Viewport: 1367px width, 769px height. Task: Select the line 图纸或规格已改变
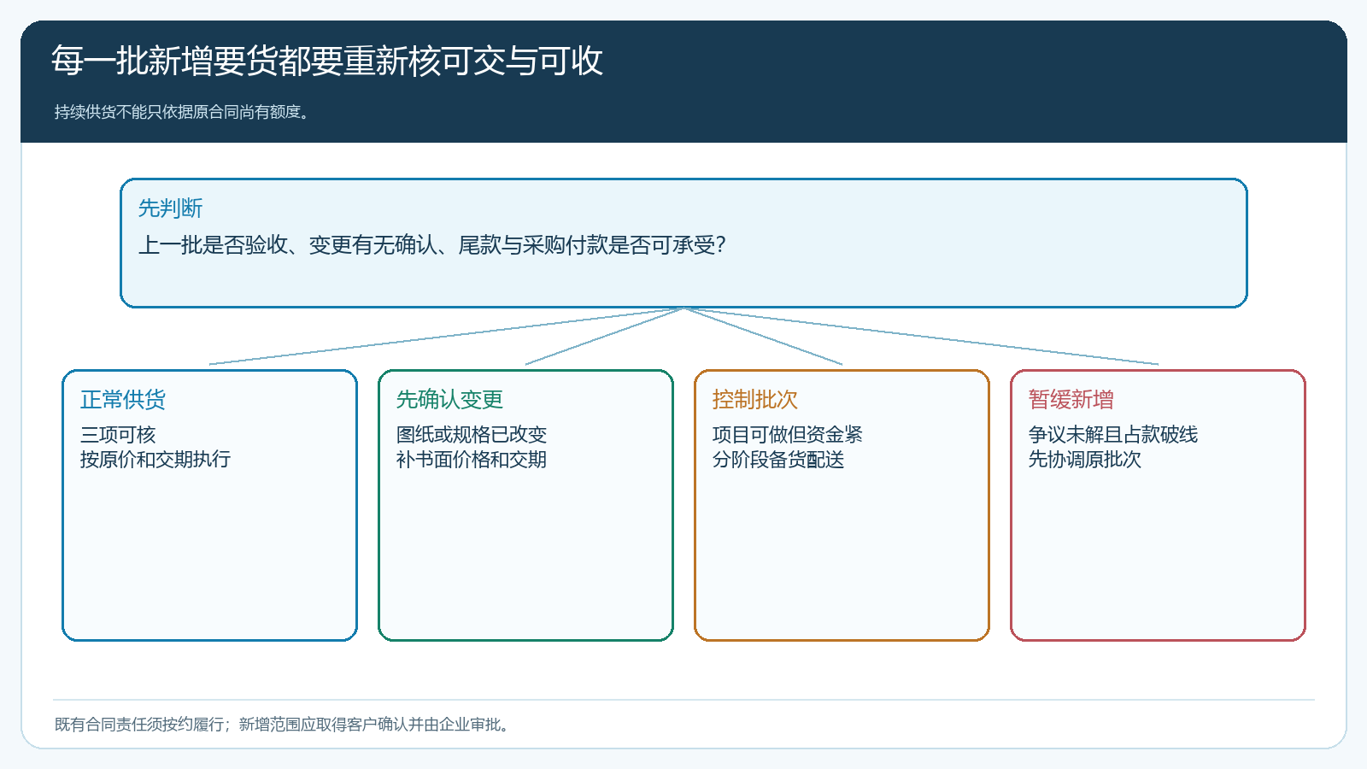(472, 435)
